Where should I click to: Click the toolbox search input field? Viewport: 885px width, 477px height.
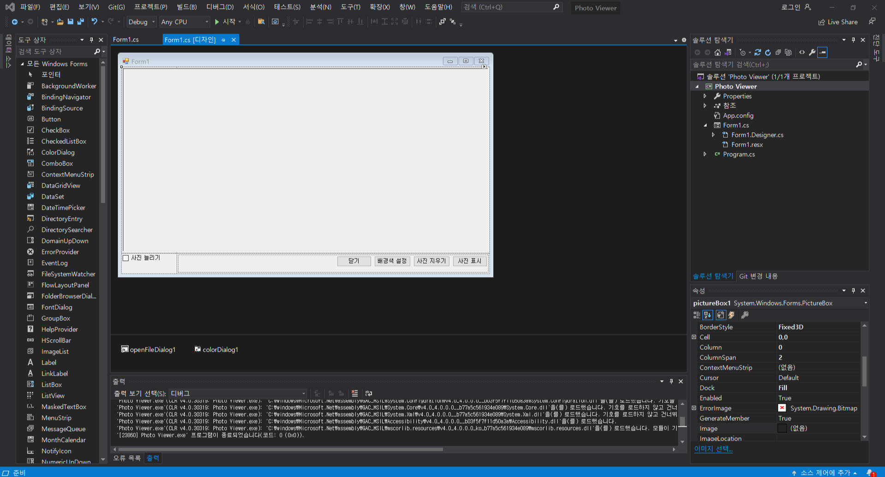pyautogui.click(x=55, y=52)
